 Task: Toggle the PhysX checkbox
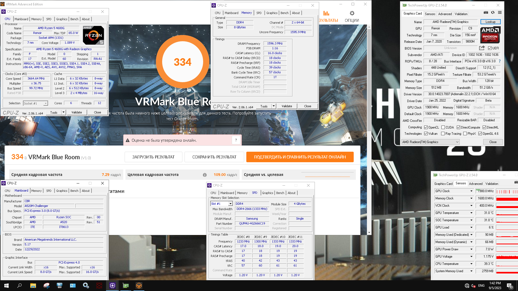pyautogui.click(x=465, y=134)
